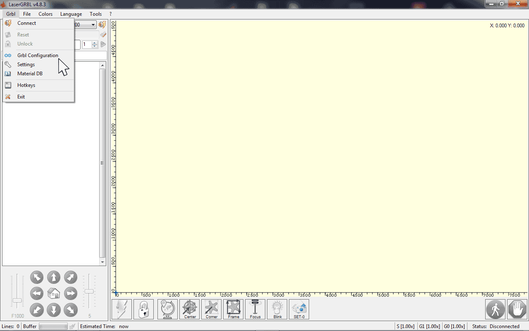Adjust the F1000 jog speed slider
The height and width of the screenshot is (331, 529).
tap(17, 300)
